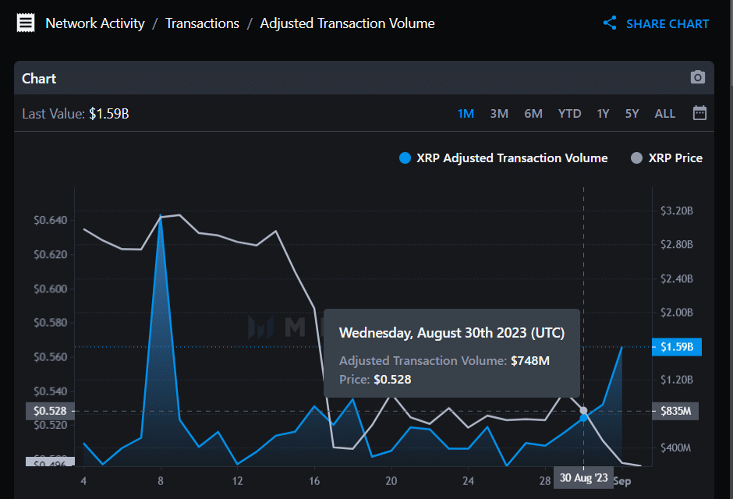This screenshot has height=499, width=733.
Task: Switch to the 6M time range
Action: pyautogui.click(x=533, y=114)
